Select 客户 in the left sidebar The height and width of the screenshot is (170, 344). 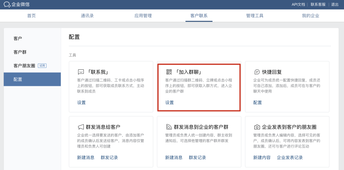click(18, 38)
